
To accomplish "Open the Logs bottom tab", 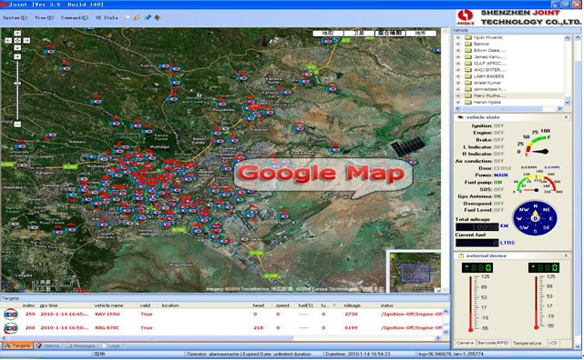I will tap(111, 345).
